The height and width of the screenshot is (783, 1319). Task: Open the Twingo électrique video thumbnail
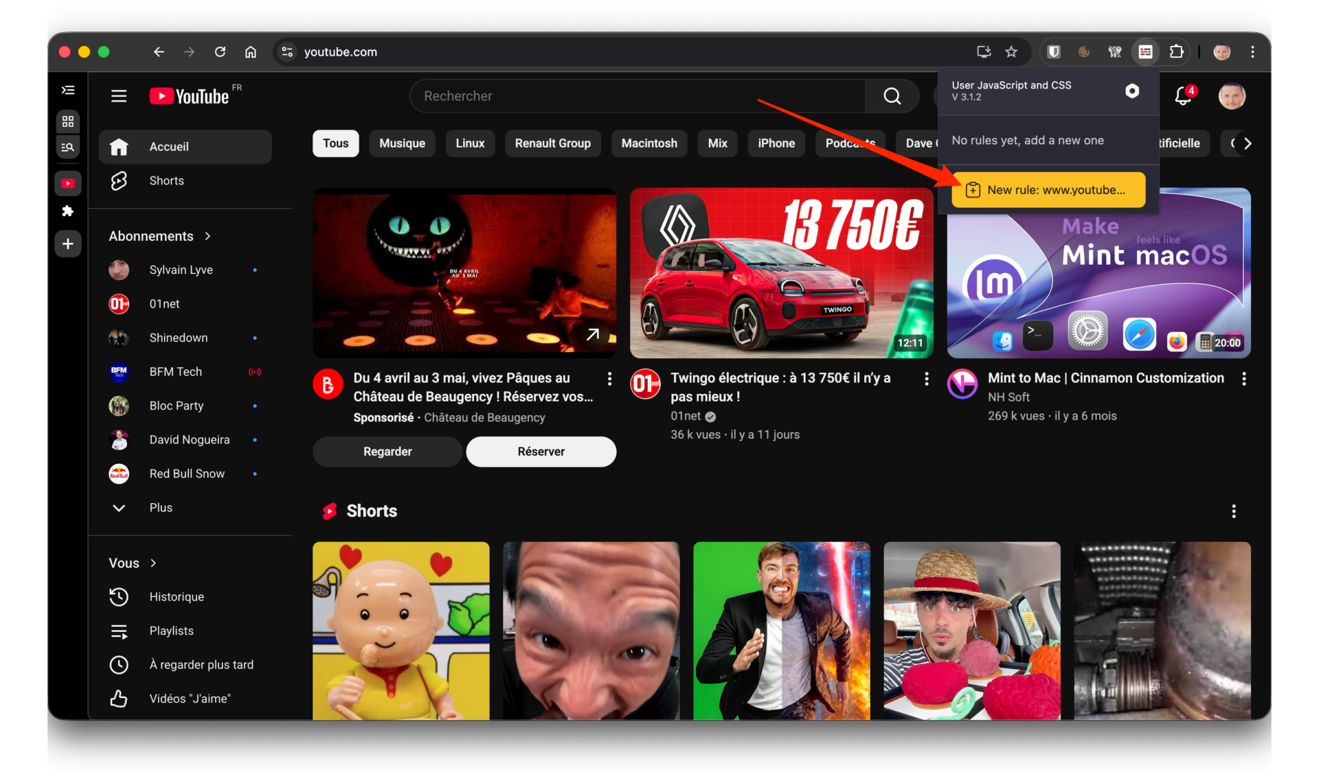[782, 273]
